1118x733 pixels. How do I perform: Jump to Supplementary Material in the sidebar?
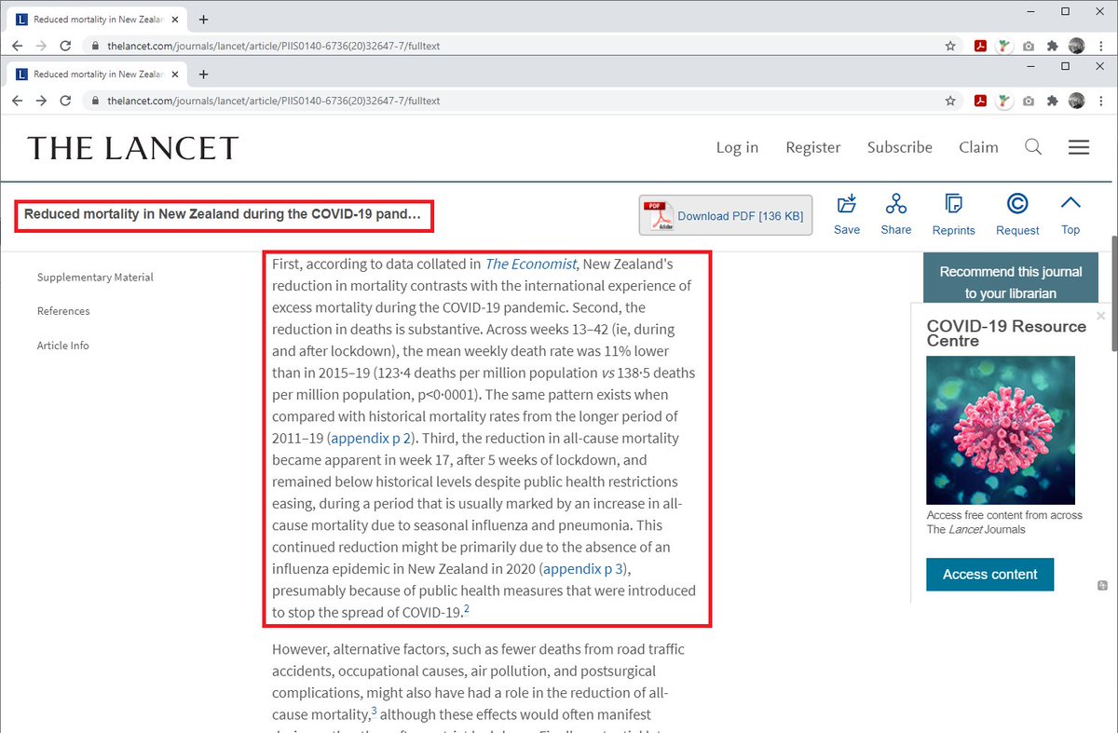[95, 278]
